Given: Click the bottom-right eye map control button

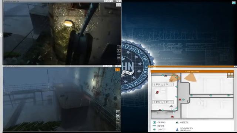Looking at the screenshot, I should pos(232,77).
